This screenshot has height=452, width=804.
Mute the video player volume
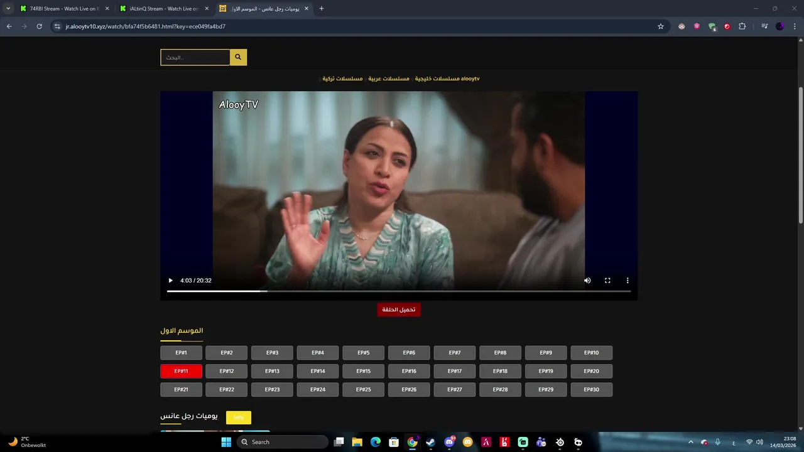click(587, 281)
